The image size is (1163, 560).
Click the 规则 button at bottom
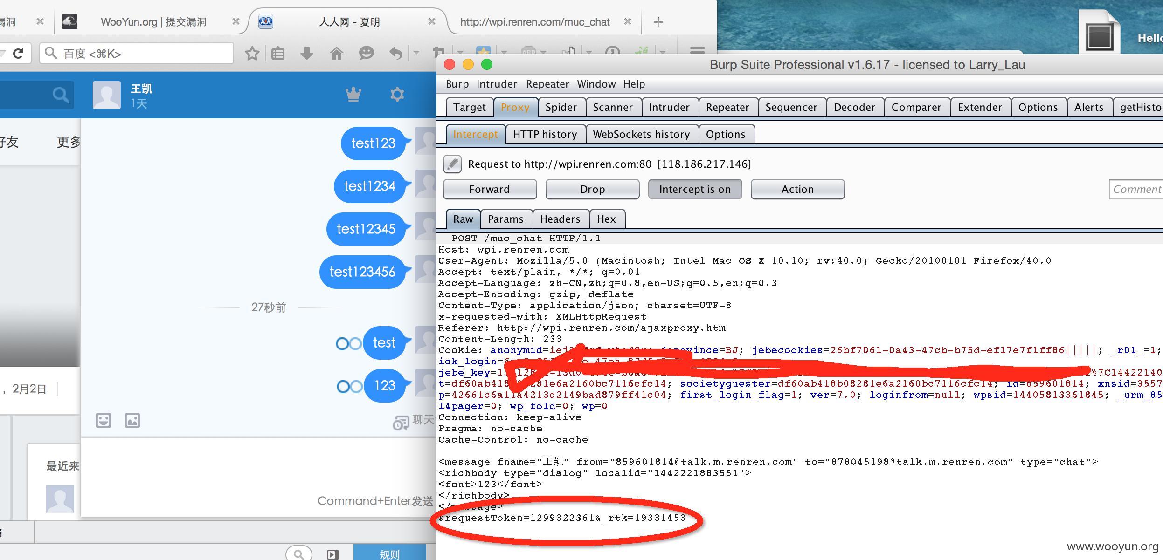389,553
